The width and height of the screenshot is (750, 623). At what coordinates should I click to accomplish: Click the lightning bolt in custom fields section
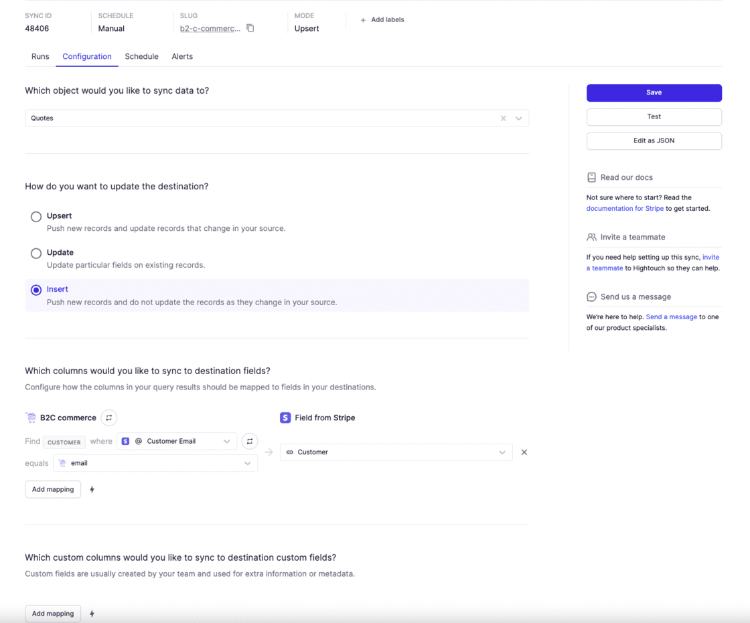pos(92,614)
